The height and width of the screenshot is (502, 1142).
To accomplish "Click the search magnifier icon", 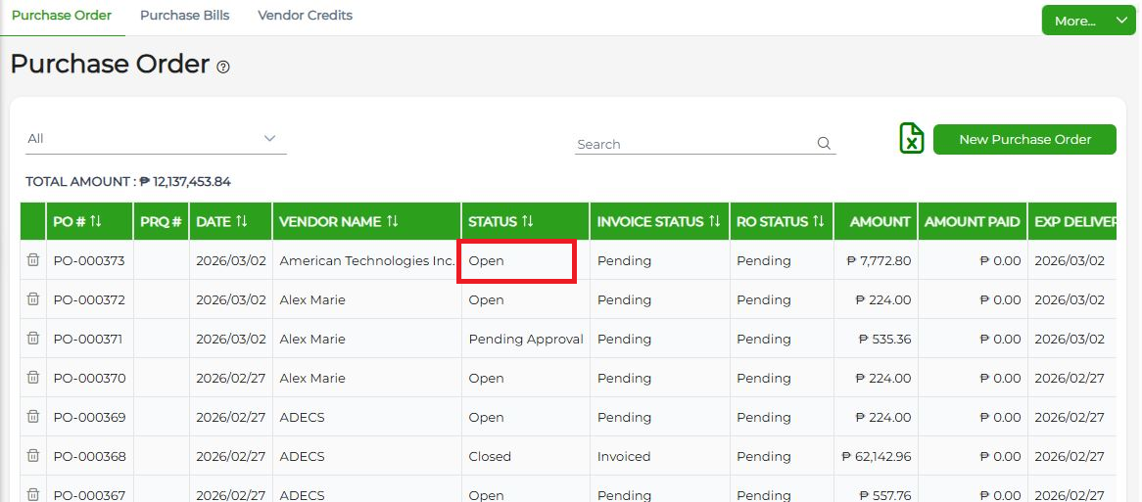I will coord(824,144).
